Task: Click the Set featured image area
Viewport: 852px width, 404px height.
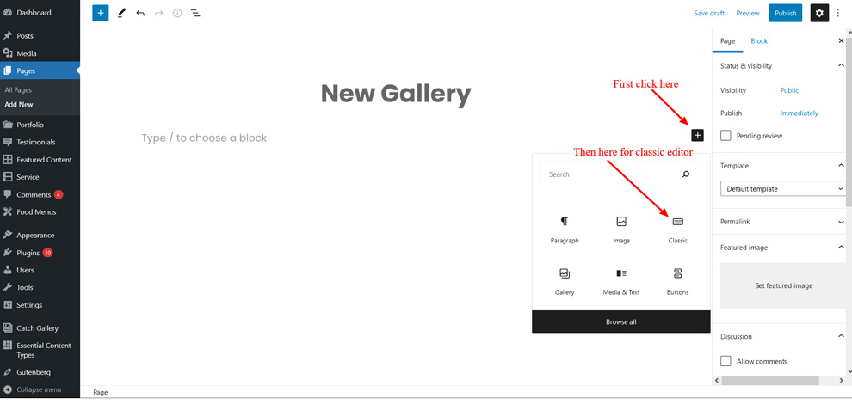Action: (783, 285)
